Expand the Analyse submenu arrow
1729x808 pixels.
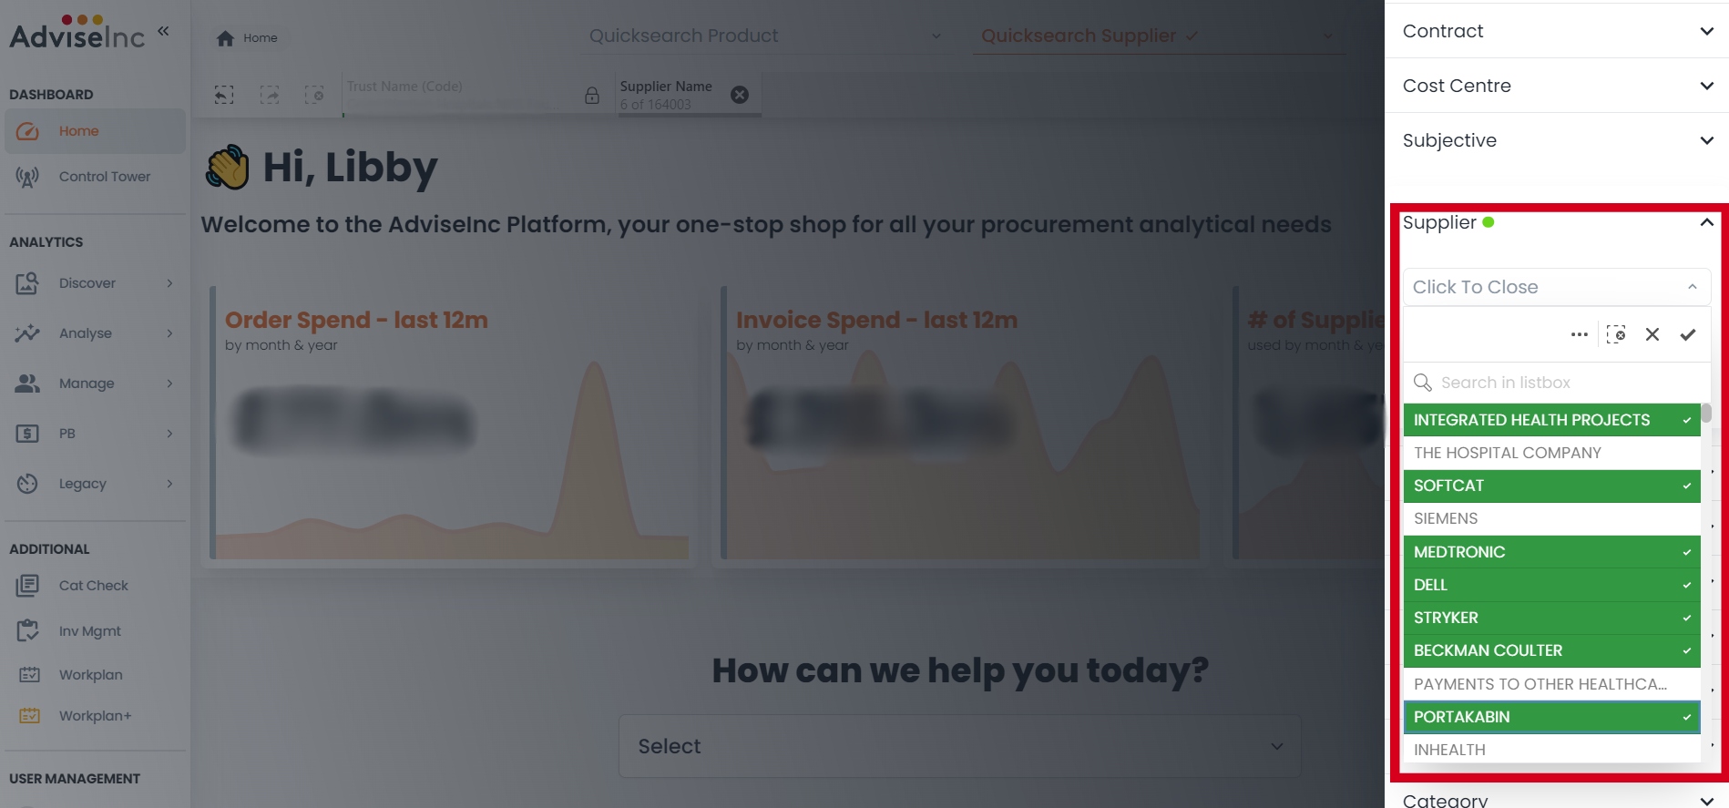169,333
